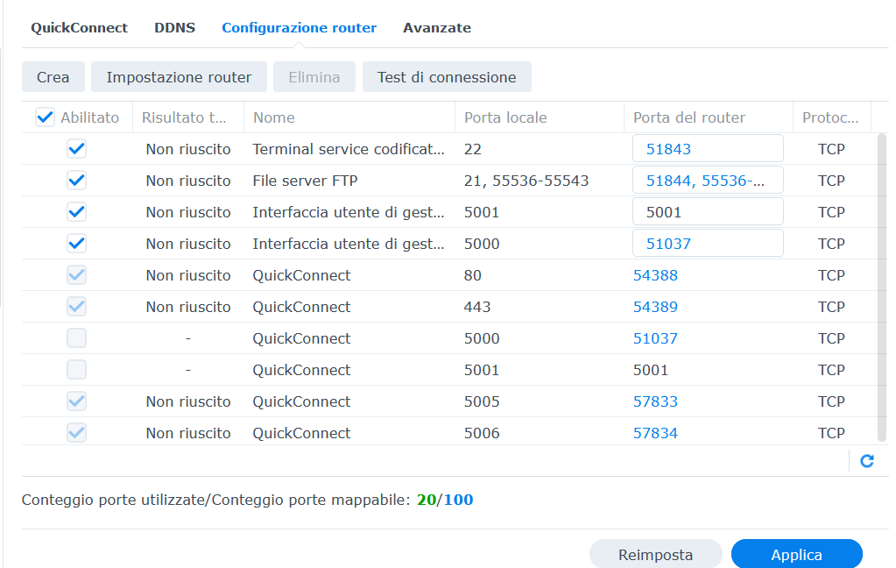Toggle QuickConnect port 5005 checkbox
The image size is (896, 568).
(x=76, y=401)
